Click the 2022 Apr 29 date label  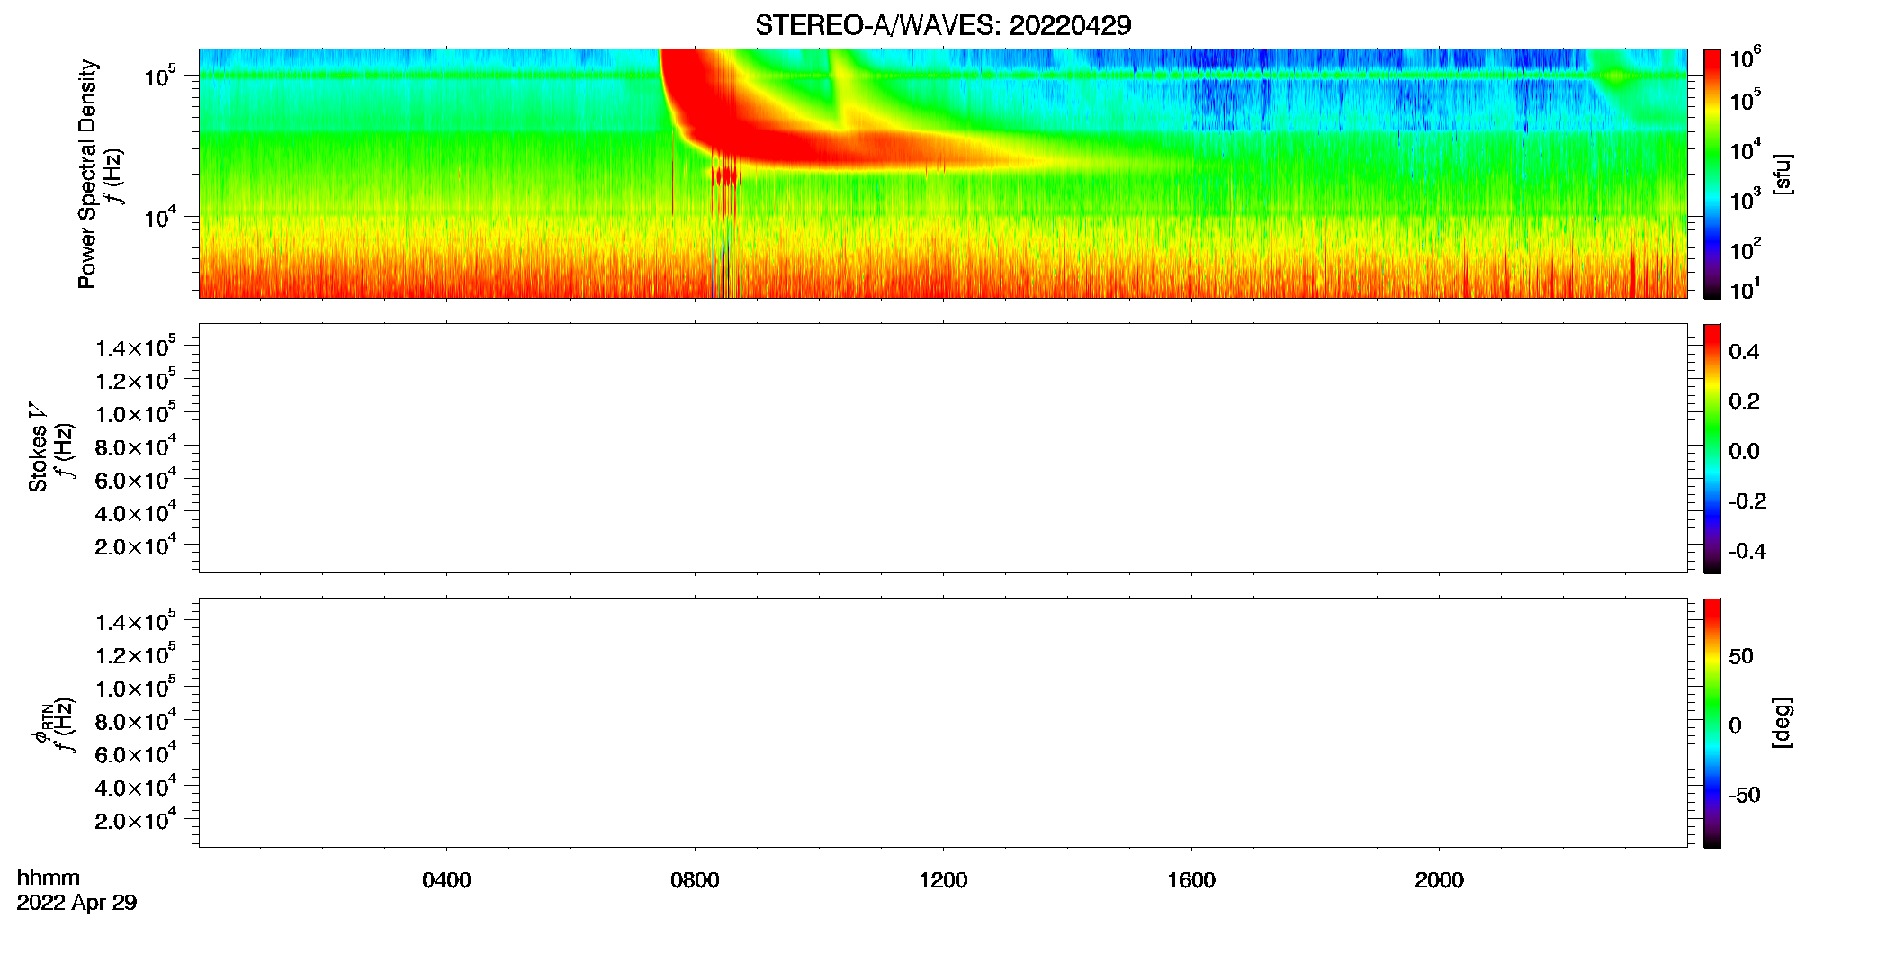[76, 903]
